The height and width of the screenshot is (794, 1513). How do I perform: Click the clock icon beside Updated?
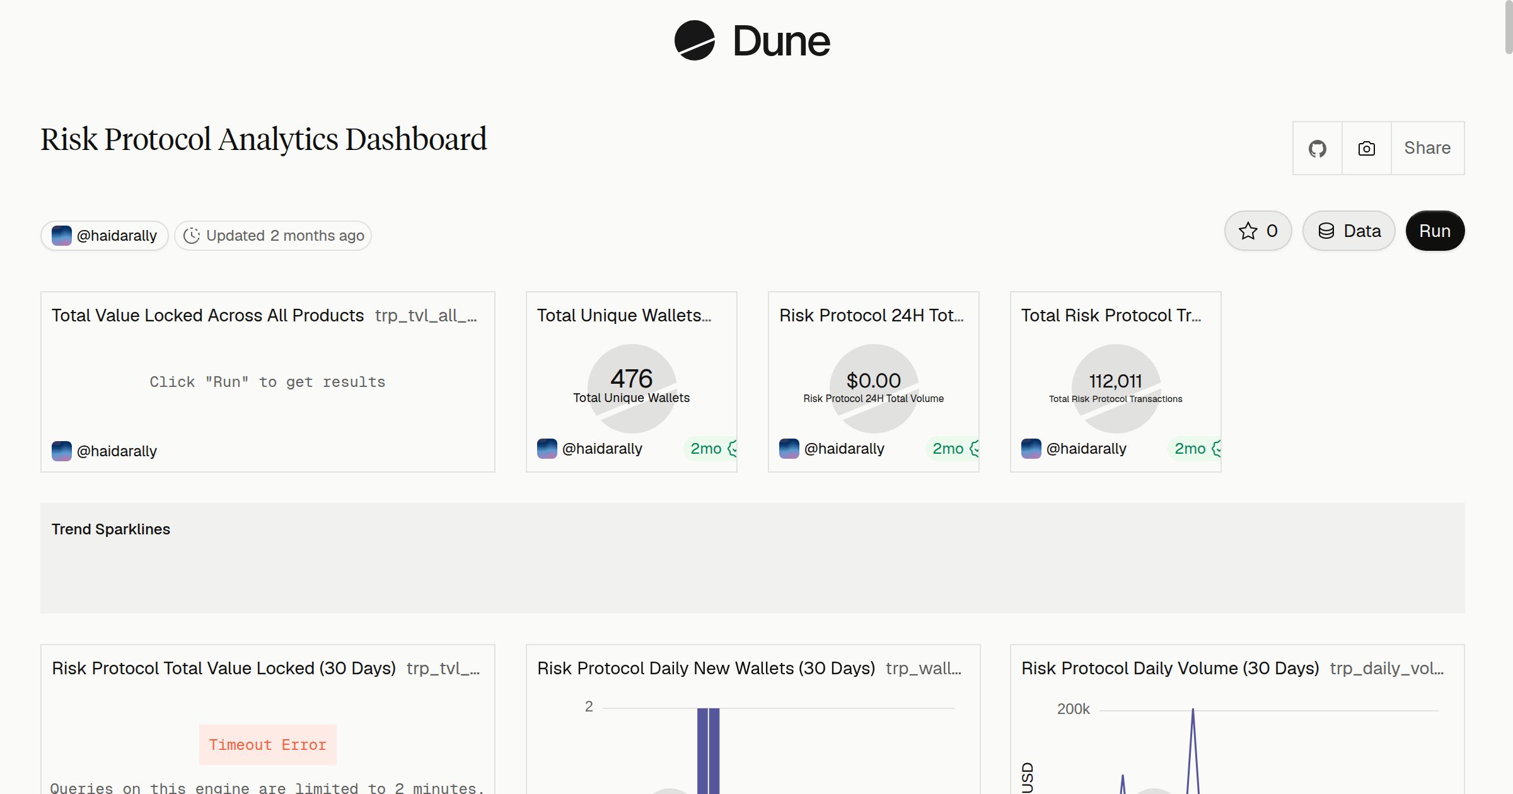192,236
